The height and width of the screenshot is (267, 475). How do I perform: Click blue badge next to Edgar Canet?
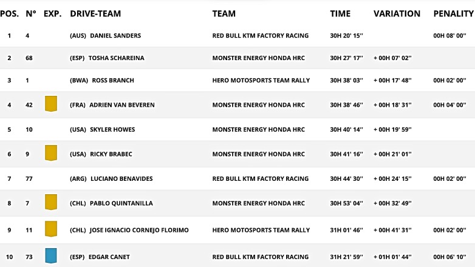click(51, 255)
